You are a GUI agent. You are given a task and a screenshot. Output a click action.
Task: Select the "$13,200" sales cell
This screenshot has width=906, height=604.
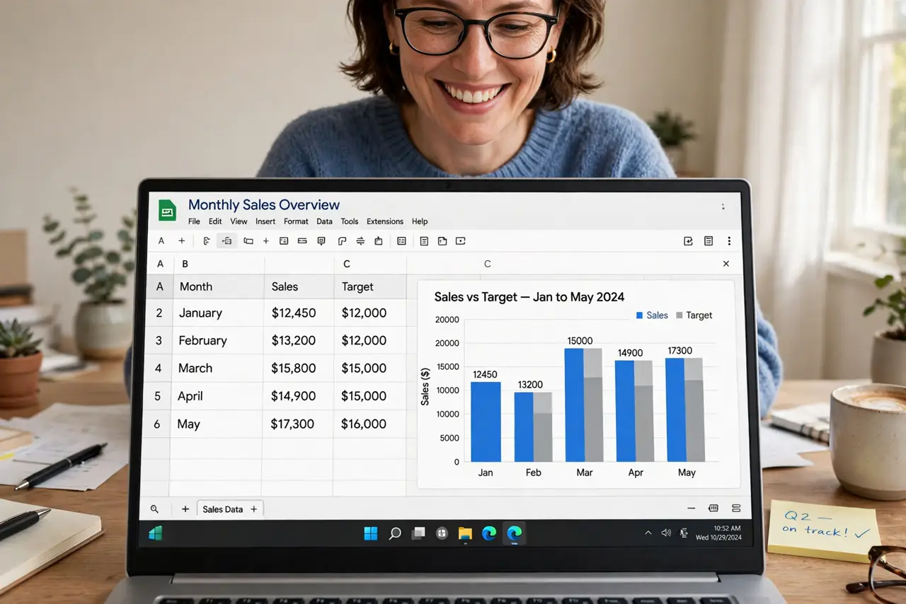[x=298, y=340]
